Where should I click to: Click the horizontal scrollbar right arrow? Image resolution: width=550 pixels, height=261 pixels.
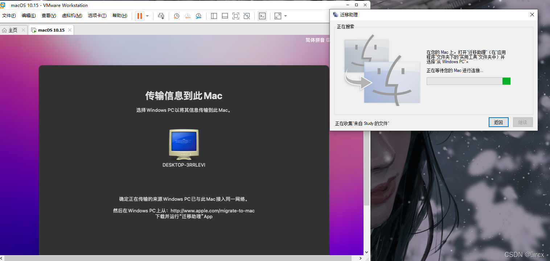[x=361, y=258]
